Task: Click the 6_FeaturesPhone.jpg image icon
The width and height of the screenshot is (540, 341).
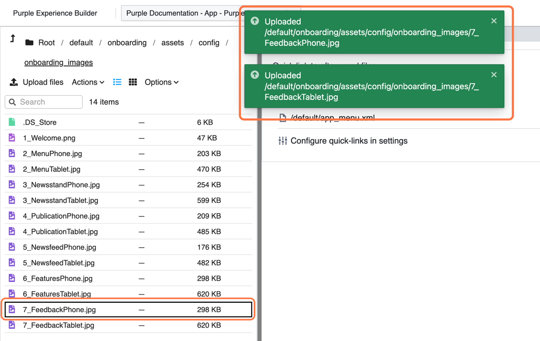Action: [12, 278]
